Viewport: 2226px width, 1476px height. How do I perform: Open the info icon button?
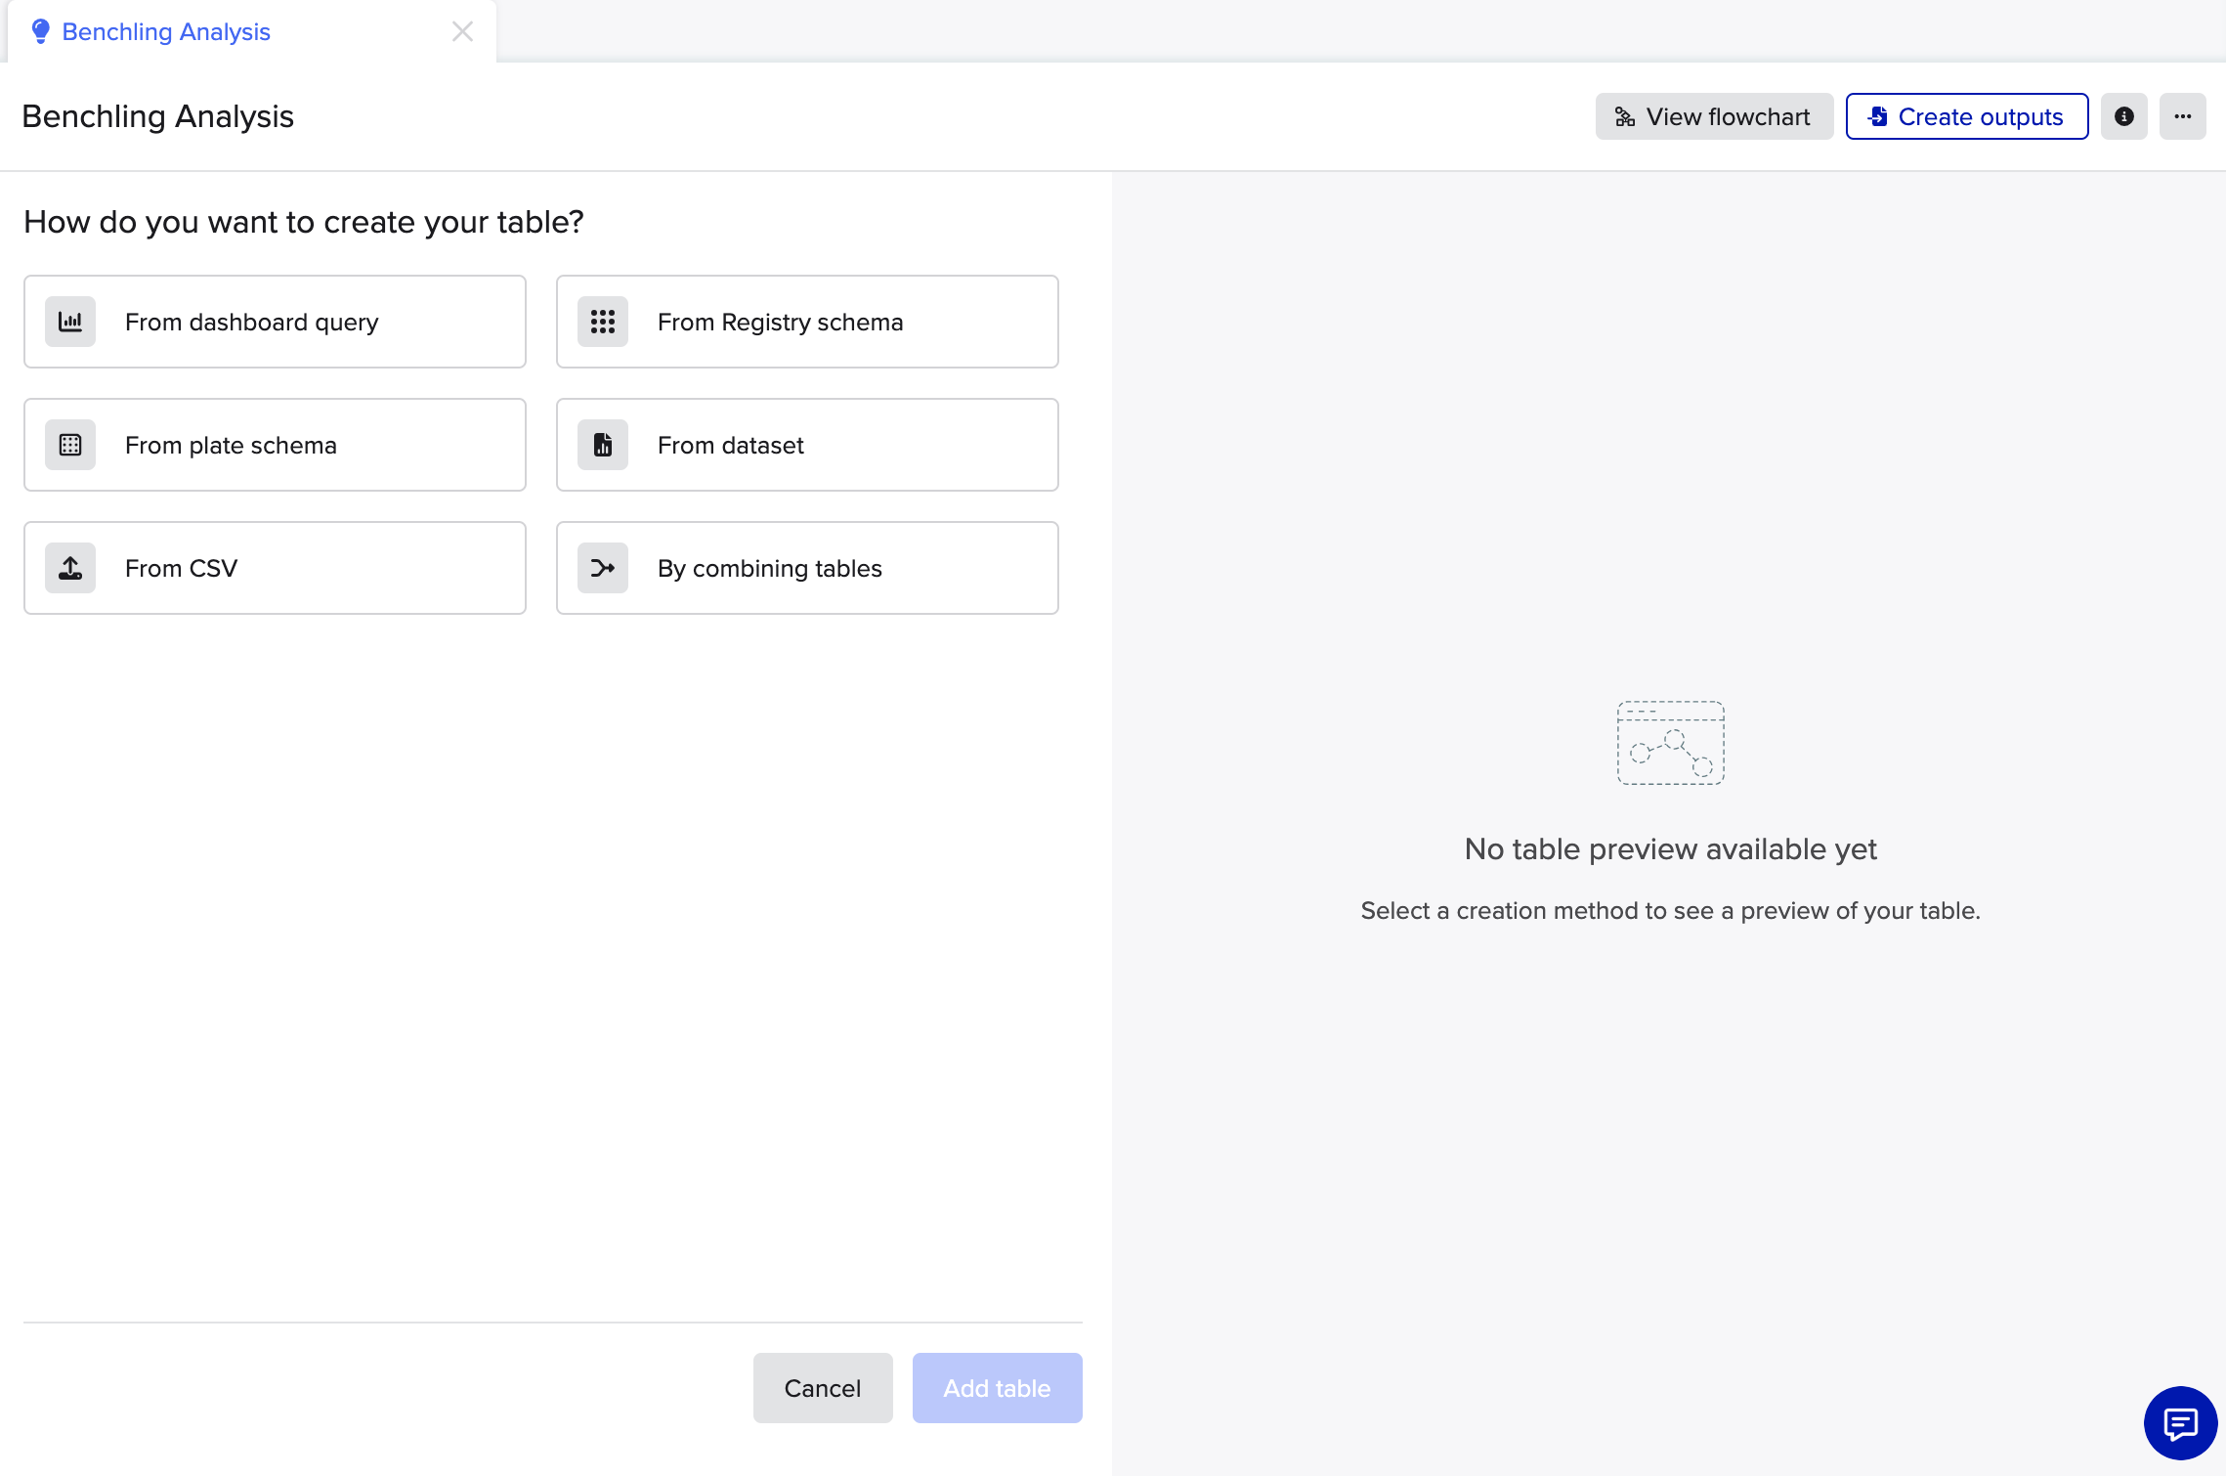2123,116
